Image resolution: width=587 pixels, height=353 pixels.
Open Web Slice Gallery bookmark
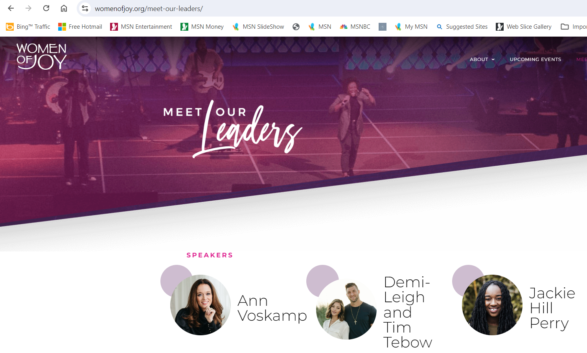[x=524, y=27]
